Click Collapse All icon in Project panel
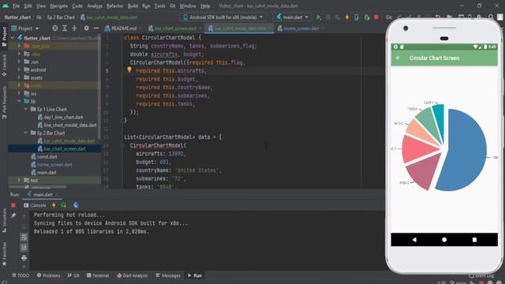The height and width of the screenshot is (284, 505). 74,28
